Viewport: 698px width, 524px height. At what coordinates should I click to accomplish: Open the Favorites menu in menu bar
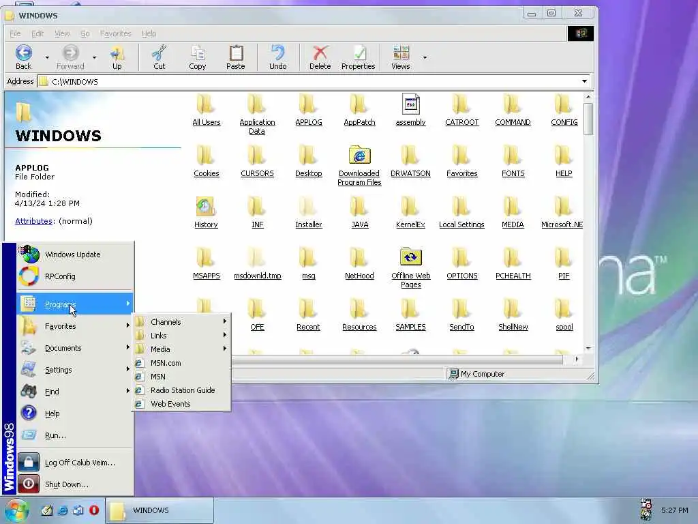(115, 33)
